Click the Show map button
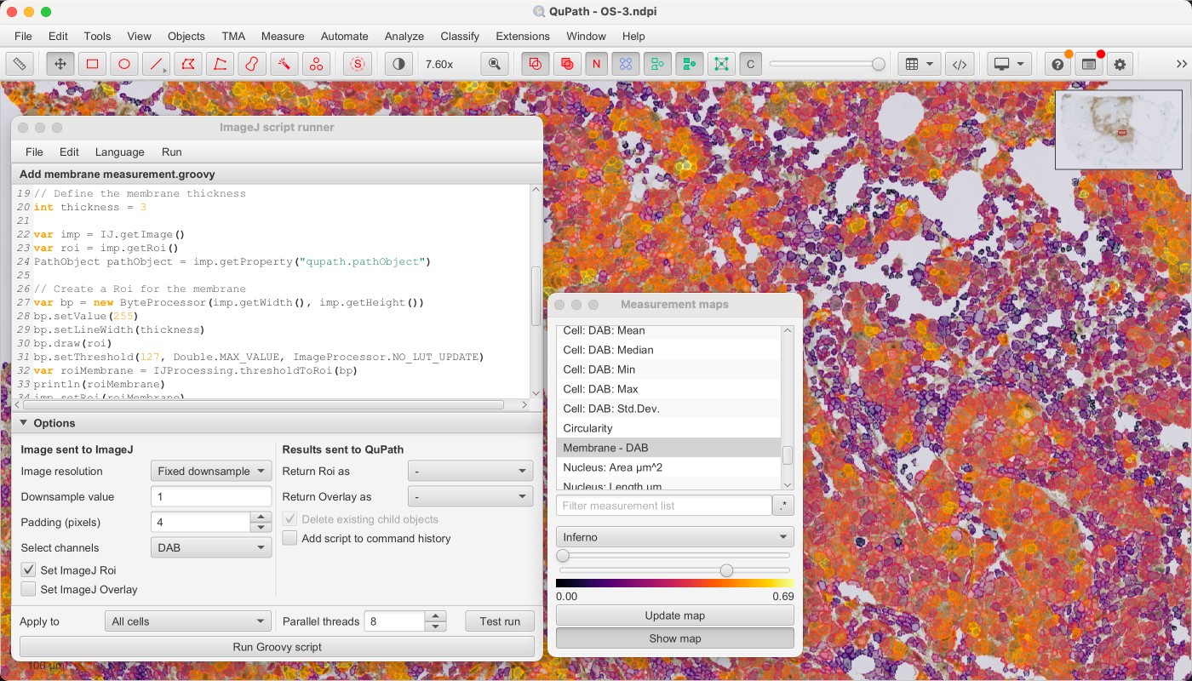Image resolution: width=1192 pixels, height=681 pixels. pyautogui.click(x=675, y=638)
